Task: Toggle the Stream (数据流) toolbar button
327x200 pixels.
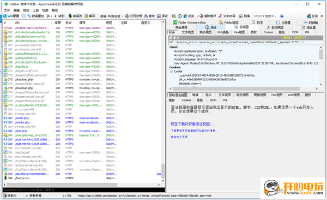Action: (x=75, y=16)
